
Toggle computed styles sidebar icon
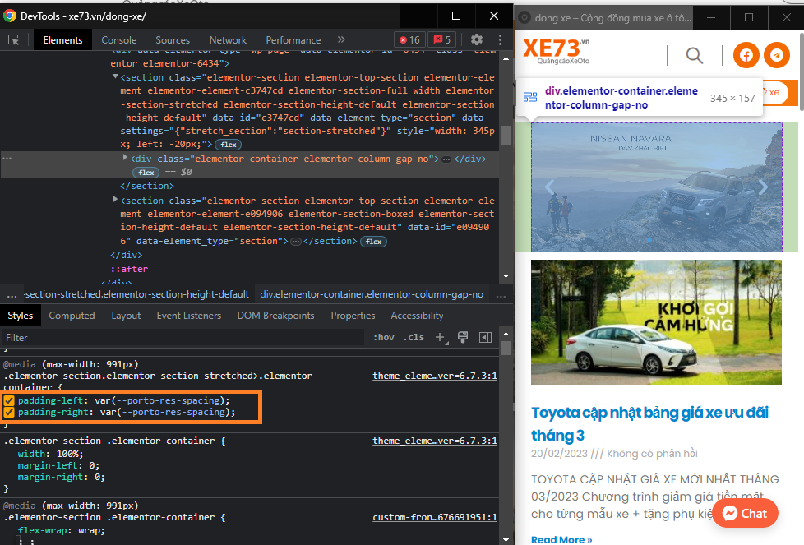(485, 337)
